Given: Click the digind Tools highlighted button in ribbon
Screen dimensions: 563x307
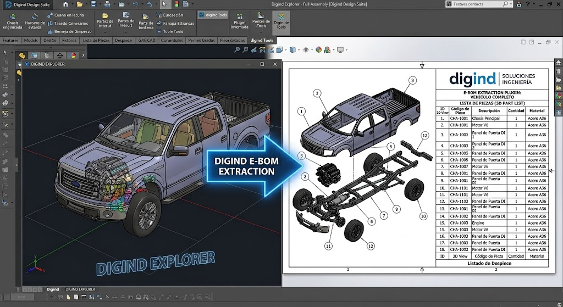Looking at the screenshot, I should coord(213,15).
